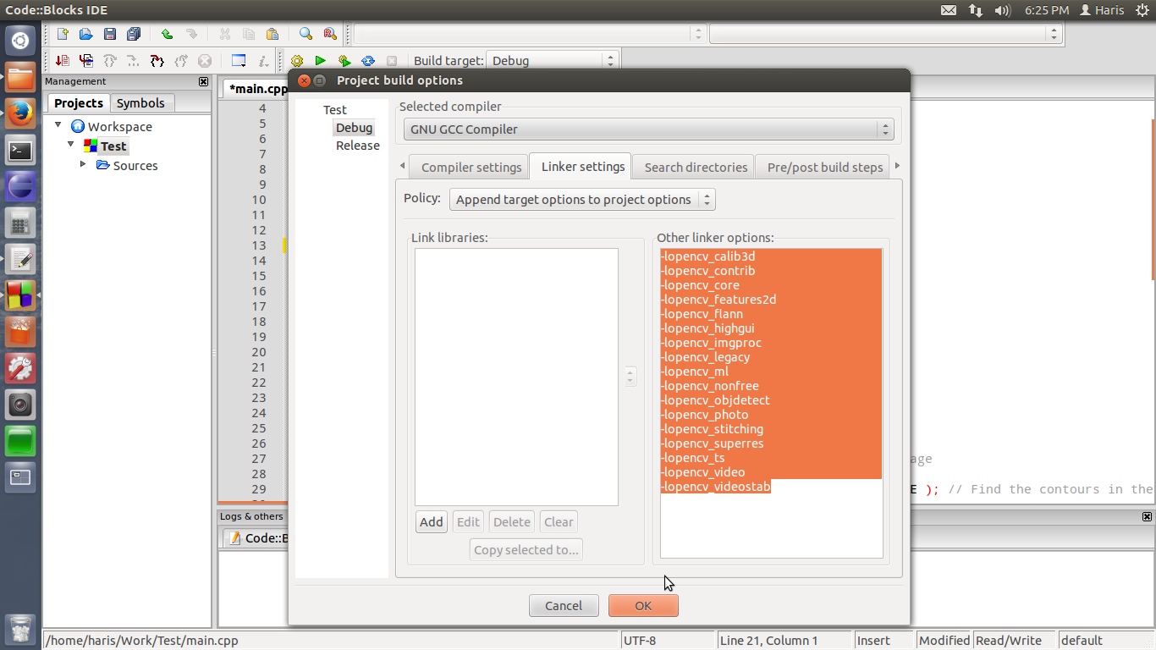Select the Test root target
This screenshot has width=1156, height=650.
point(335,110)
